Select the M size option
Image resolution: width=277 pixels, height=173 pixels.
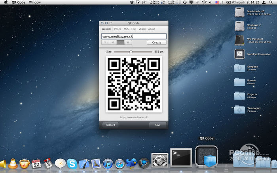pyautogui.click(x=113, y=42)
